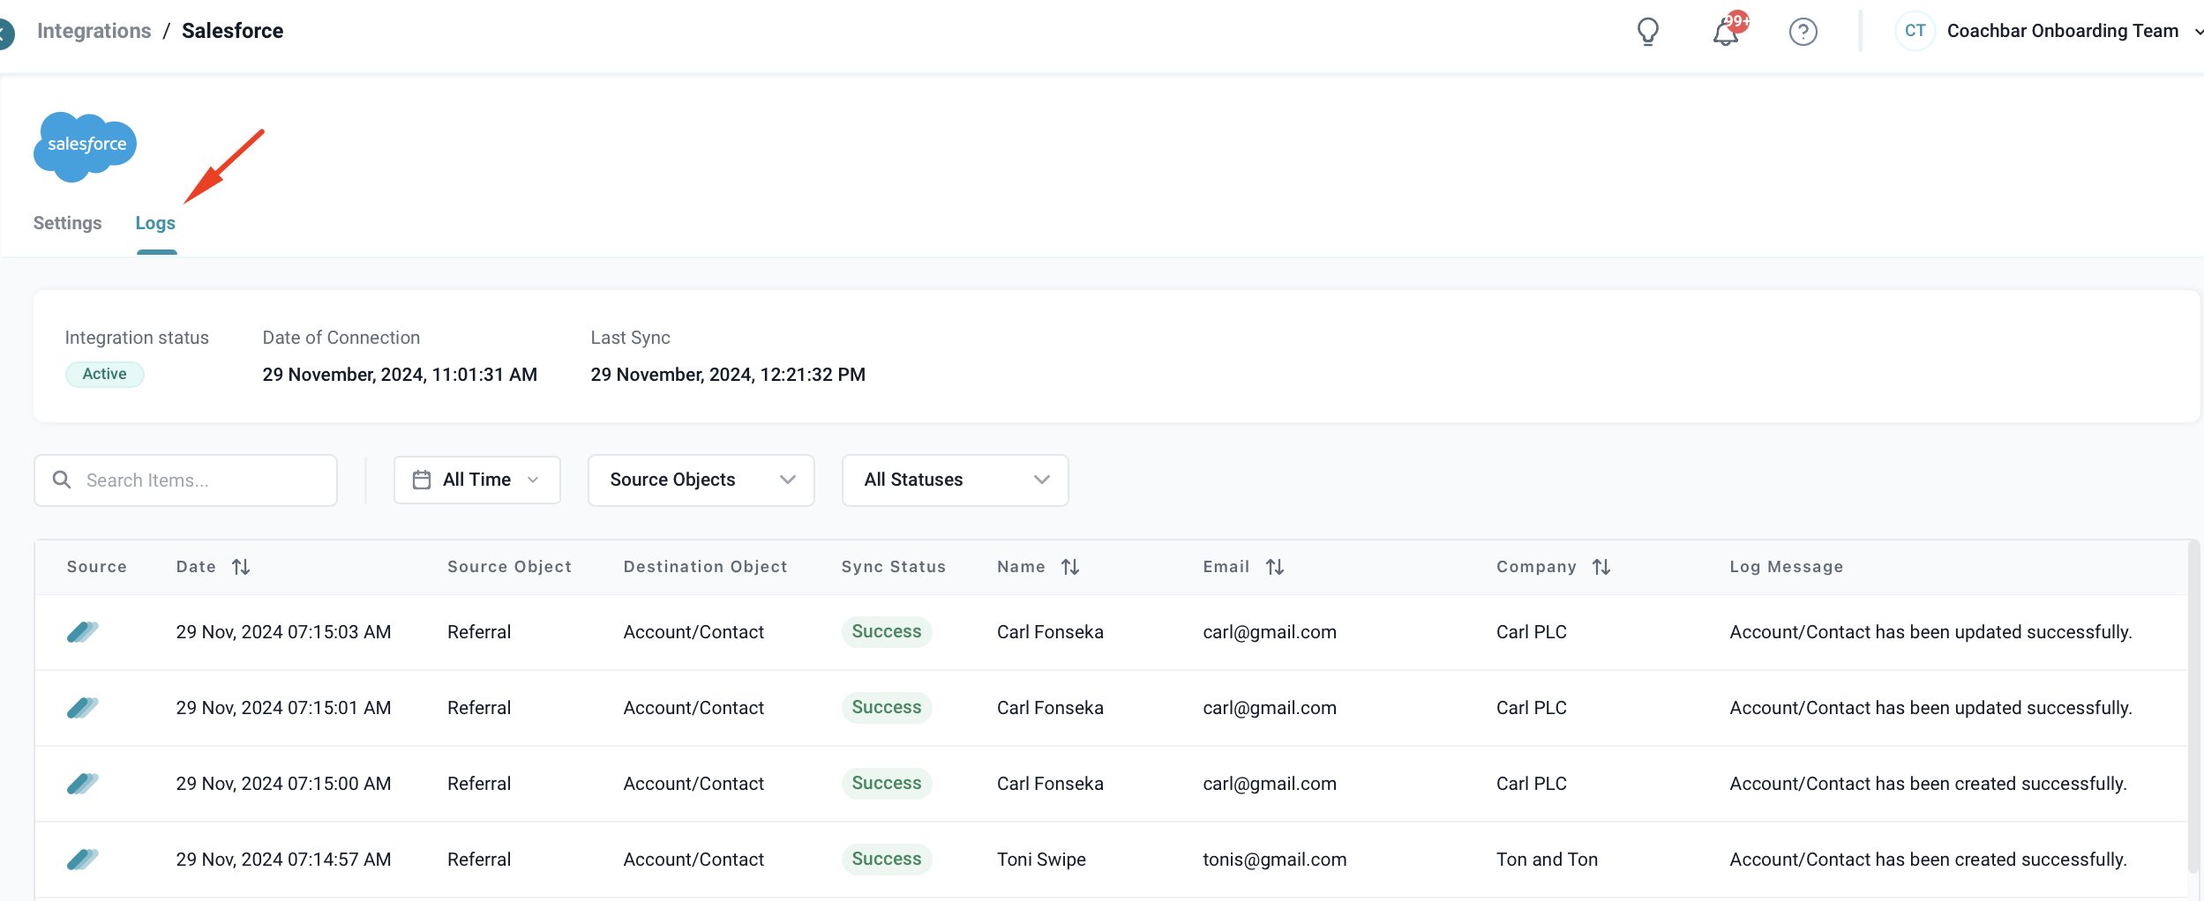This screenshot has height=901, width=2204.
Task: Open the All Time date filter
Action: 476,480
